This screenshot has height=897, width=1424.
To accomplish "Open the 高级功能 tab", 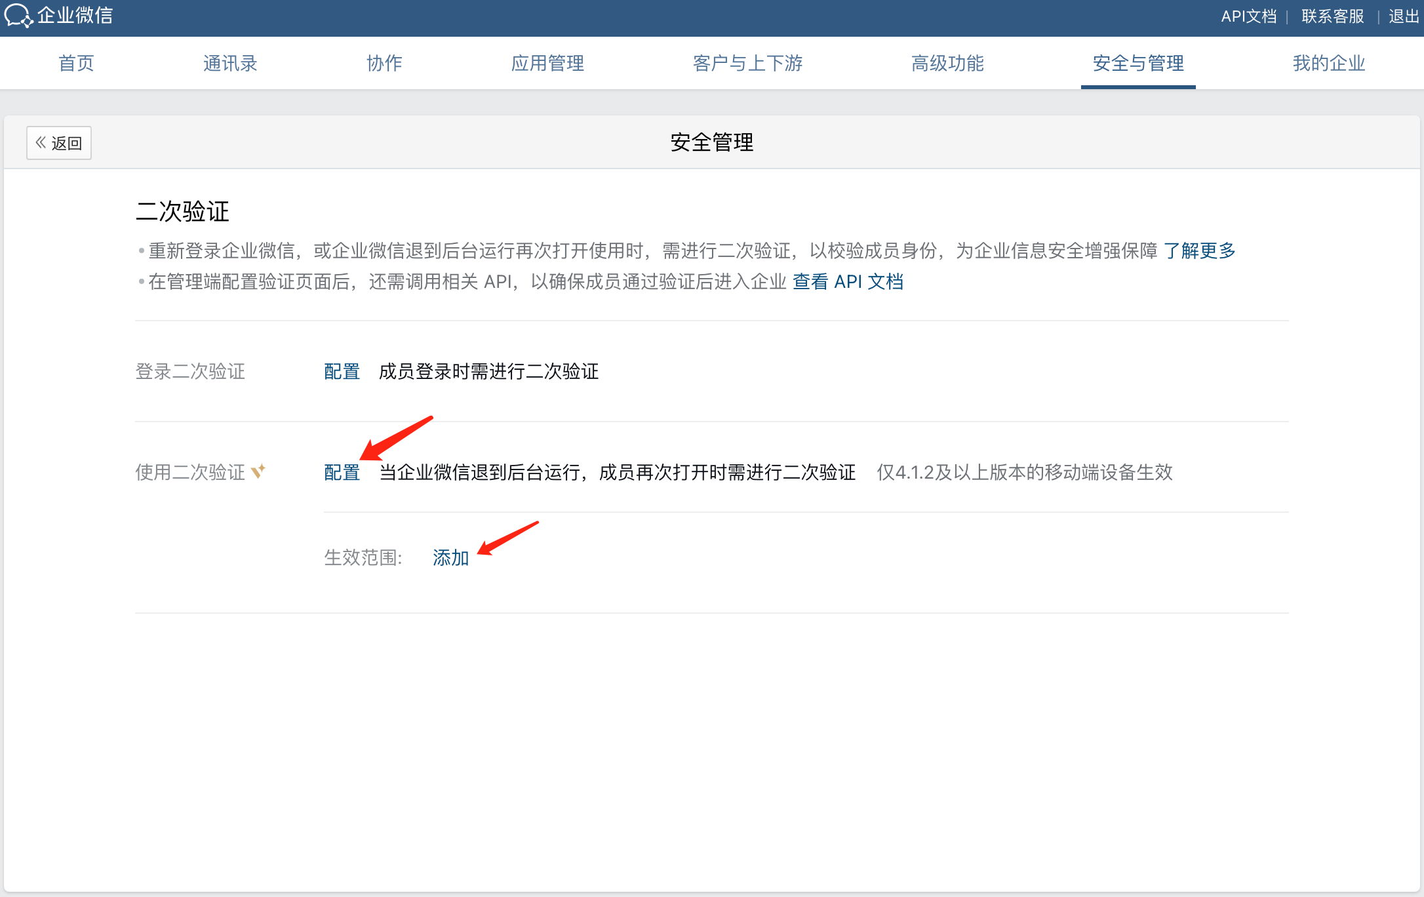I will pyautogui.click(x=947, y=64).
